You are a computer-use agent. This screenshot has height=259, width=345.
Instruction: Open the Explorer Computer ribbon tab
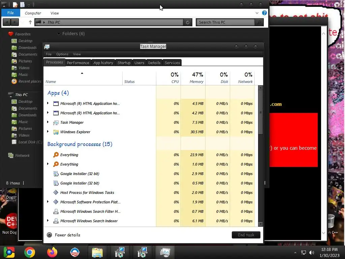tap(33, 13)
